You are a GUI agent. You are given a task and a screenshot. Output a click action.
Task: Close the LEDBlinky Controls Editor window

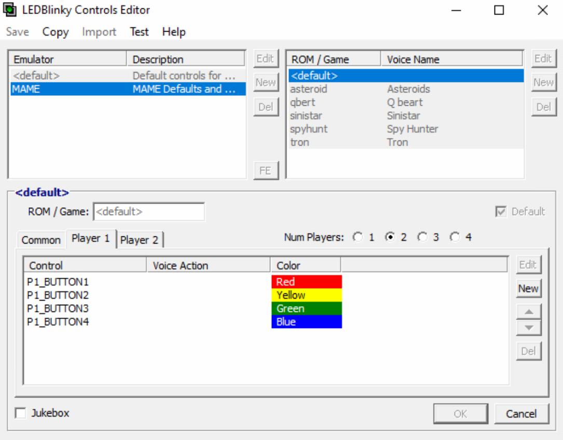tap(543, 10)
